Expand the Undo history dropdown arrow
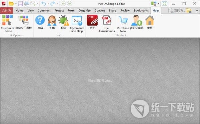 [x=48, y=4]
